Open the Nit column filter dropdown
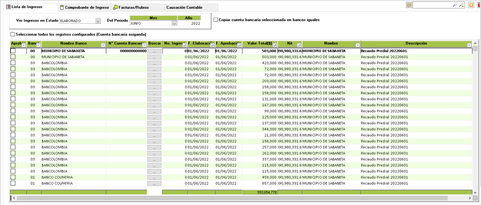Image resolution: width=481 pixels, height=205 pixels. pyautogui.click(x=299, y=45)
